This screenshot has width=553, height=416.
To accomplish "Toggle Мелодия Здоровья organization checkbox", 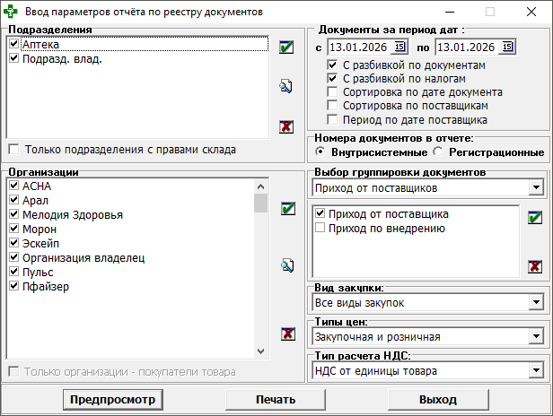I will [13, 213].
